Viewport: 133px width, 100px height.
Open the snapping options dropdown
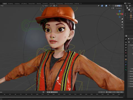[x=57, y=6]
